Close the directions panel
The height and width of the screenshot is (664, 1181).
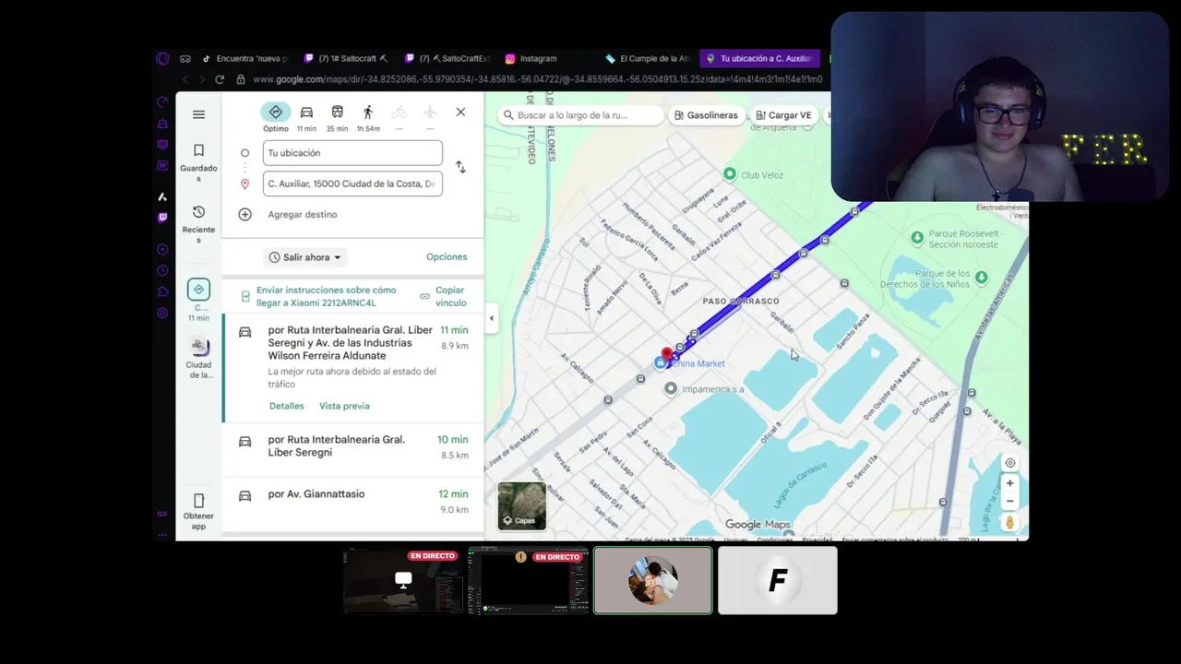click(460, 112)
